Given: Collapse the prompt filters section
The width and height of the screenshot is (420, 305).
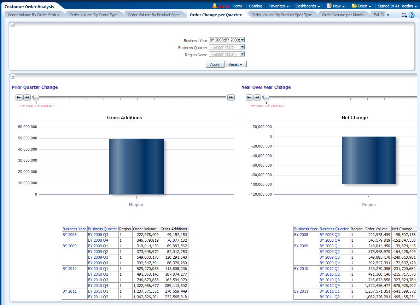Looking at the screenshot, I should click(12, 25).
